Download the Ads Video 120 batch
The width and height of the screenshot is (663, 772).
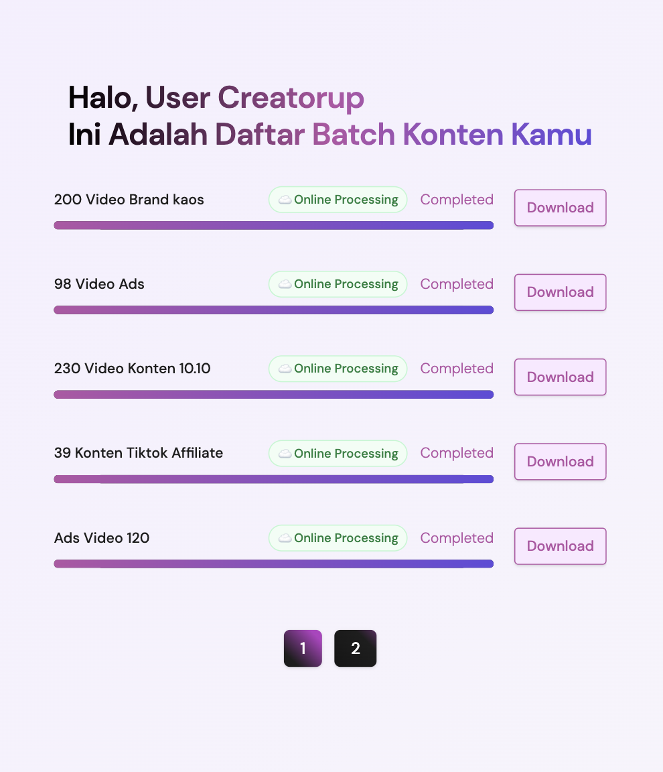(560, 546)
